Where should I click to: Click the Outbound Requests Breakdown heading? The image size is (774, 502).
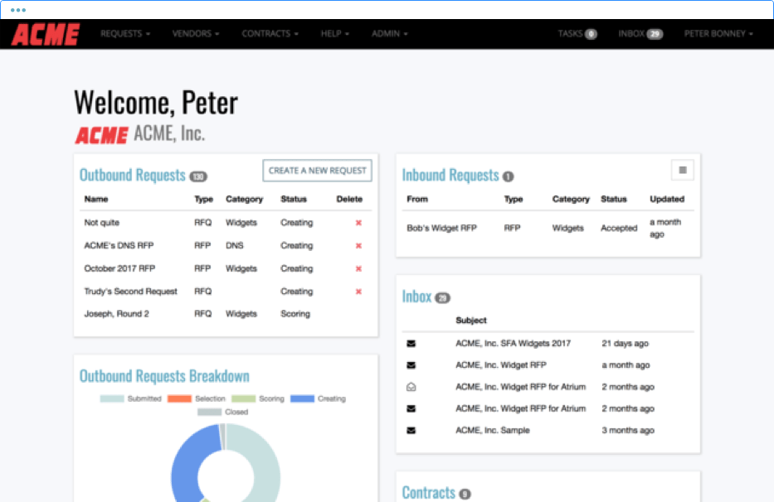[x=164, y=376]
